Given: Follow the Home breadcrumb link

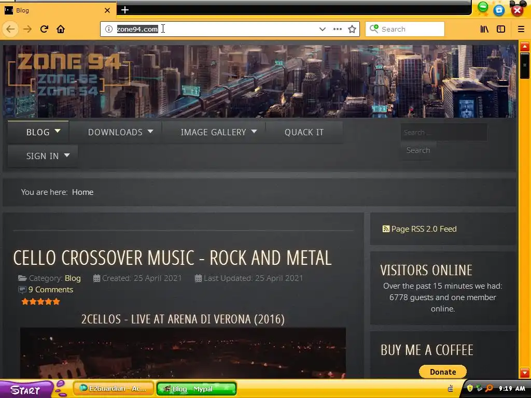Looking at the screenshot, I should pos(82,192).
